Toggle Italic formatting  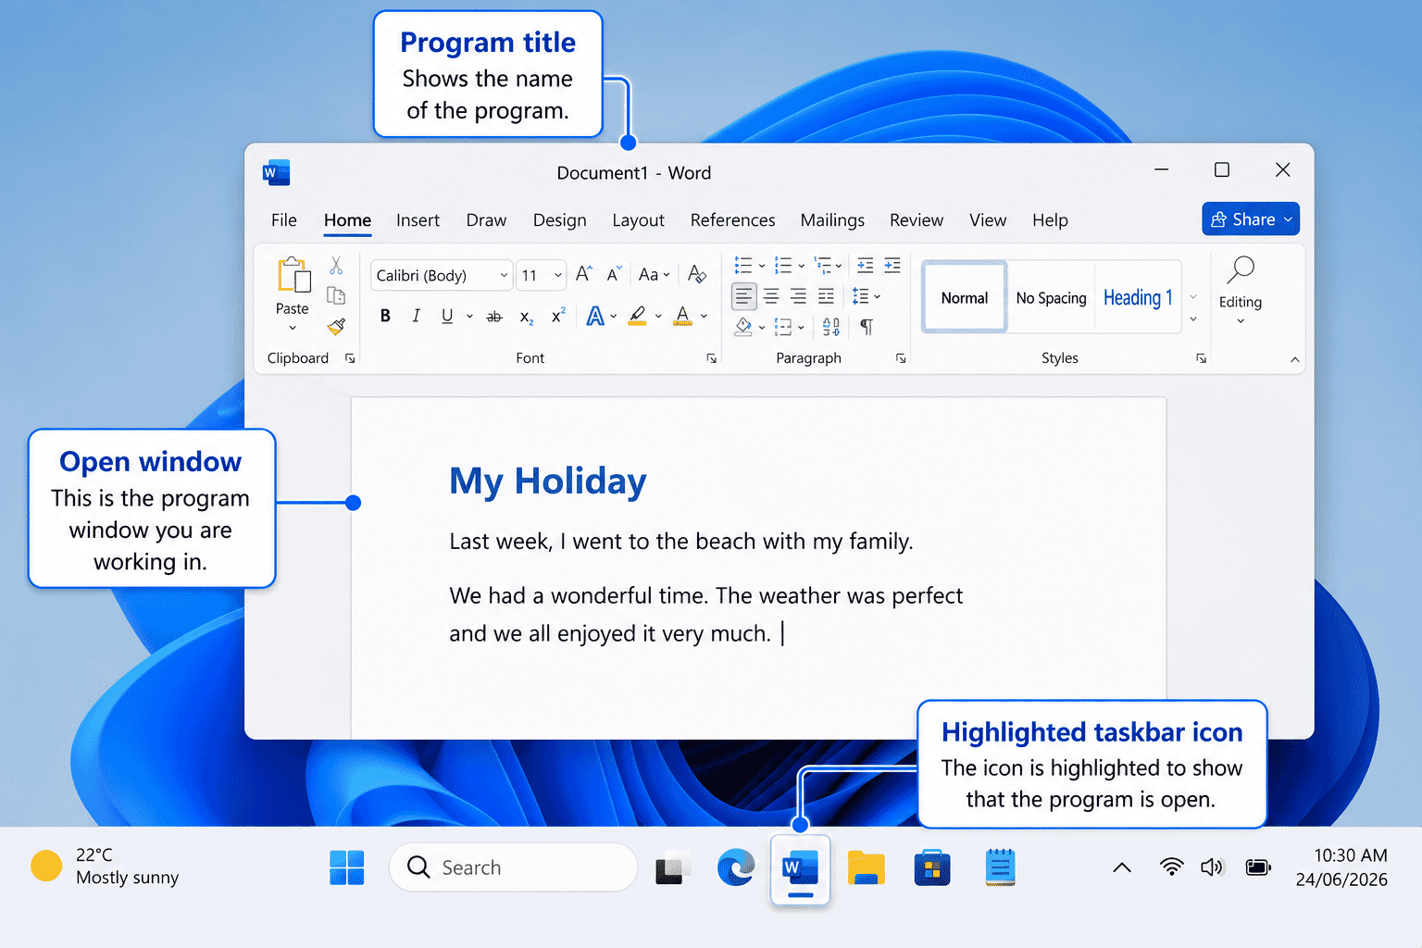[x=416, y=316]
